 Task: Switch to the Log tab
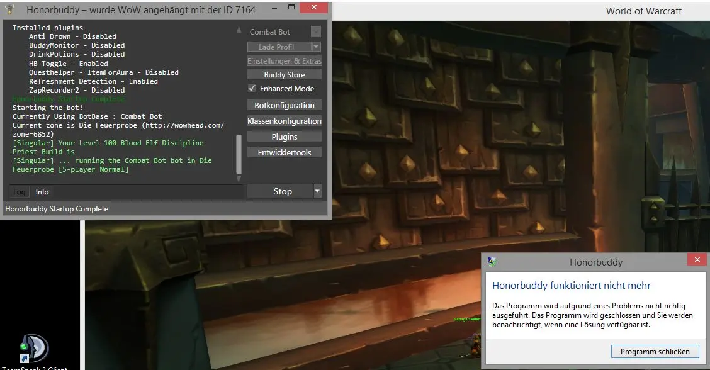pos(19,192)
